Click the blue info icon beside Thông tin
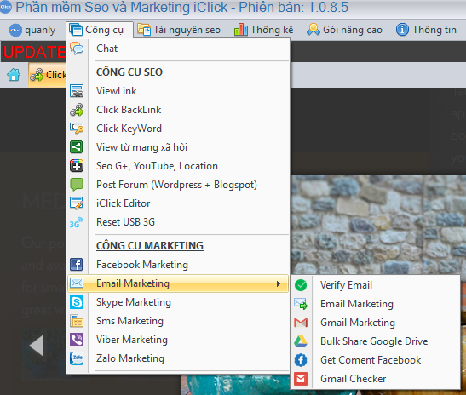Image resolution: width=466 pixels, height=395 pixels. 402,30
